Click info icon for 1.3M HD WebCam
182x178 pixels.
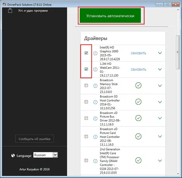coord(95,70)
